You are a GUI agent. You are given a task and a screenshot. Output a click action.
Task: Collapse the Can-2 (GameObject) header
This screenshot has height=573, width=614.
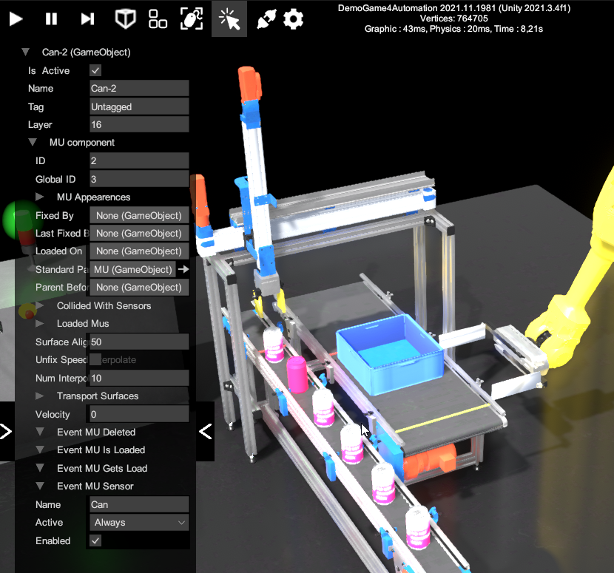[25, 52]
